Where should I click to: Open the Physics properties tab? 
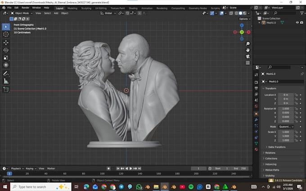[x=256, y=132]
